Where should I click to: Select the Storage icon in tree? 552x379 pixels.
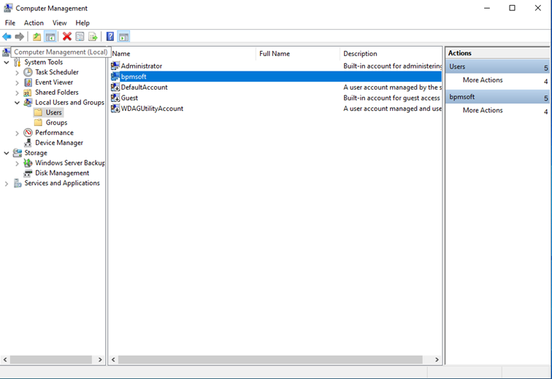coord(18,153)
